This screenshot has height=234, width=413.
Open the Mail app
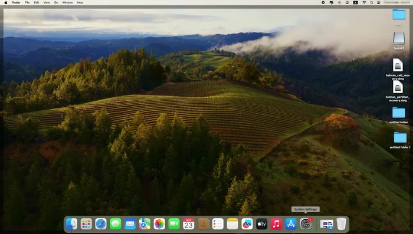click(130, 224)
